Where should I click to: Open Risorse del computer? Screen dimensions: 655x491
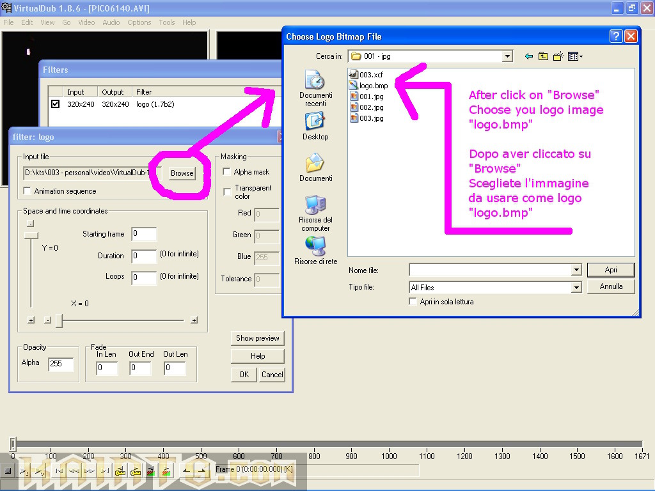315,214
